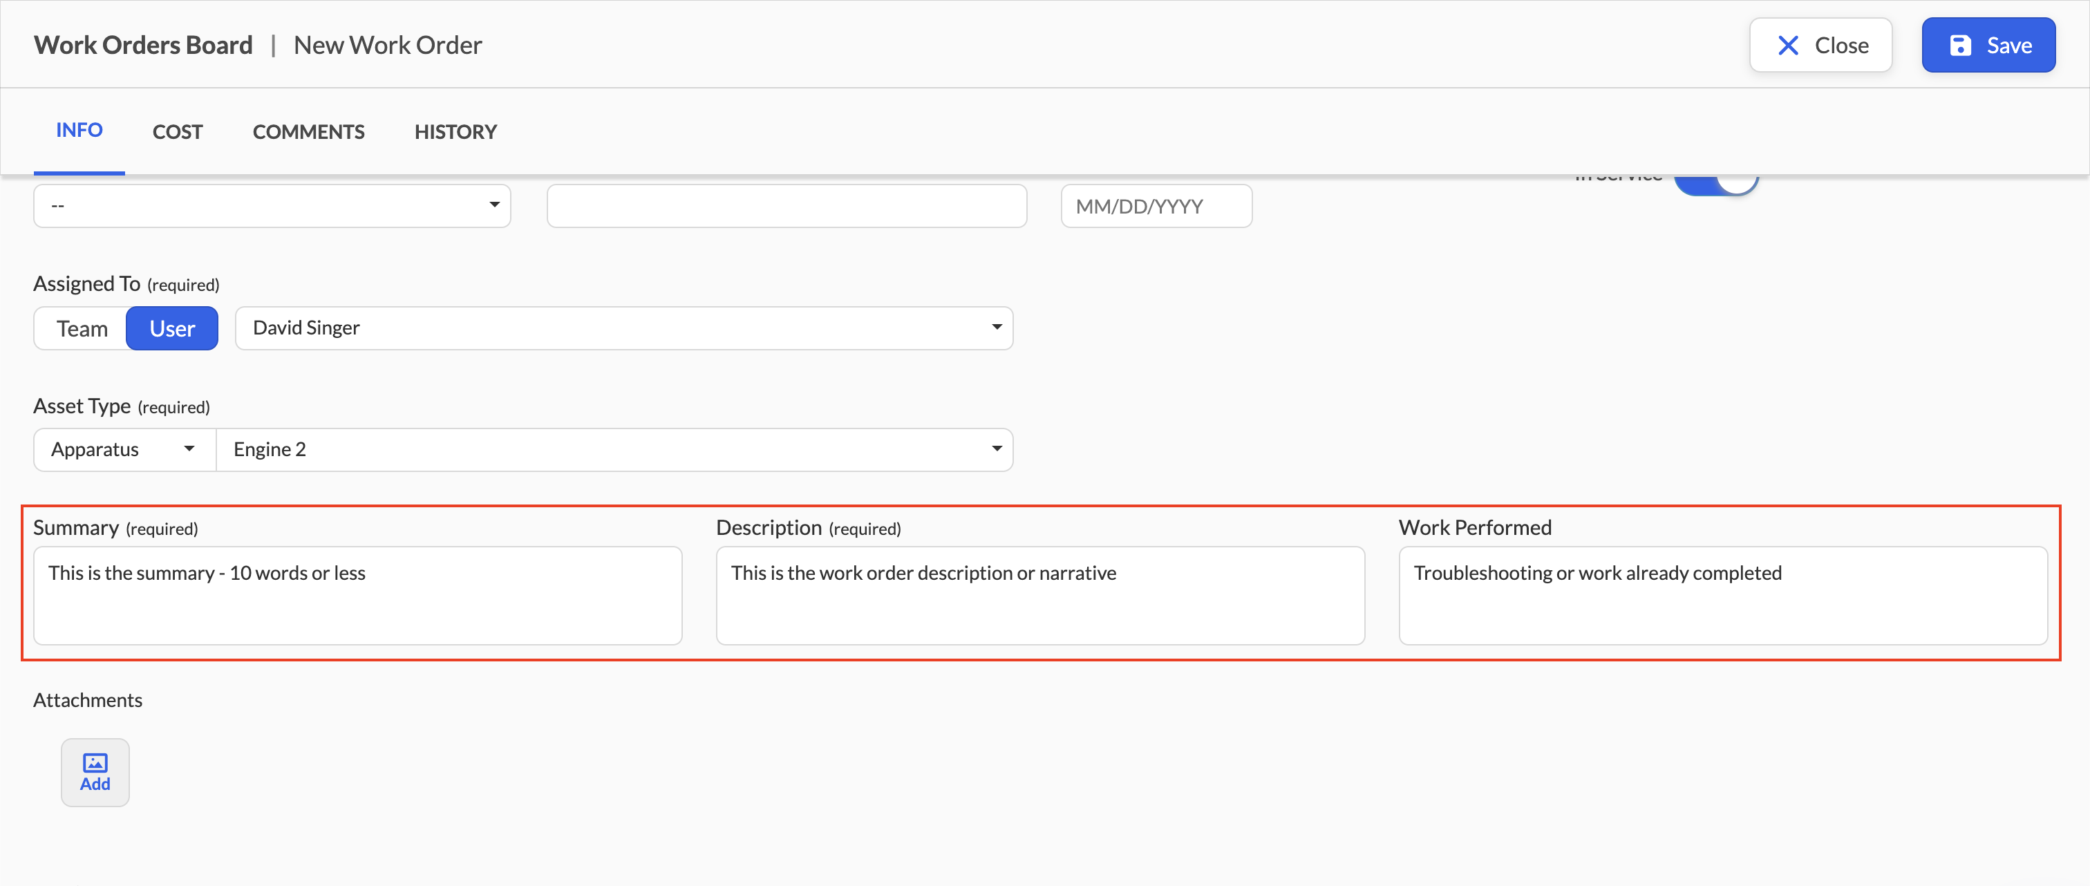Click the empty text field beside date
Image resolution: width=2090 pixels, height=886 pixels.
787,206
